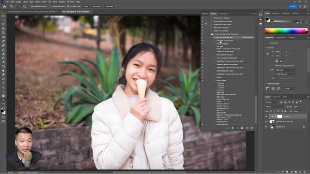Click the search magnifier near Share
Screen dimensions: 310x174
[300, 6]
